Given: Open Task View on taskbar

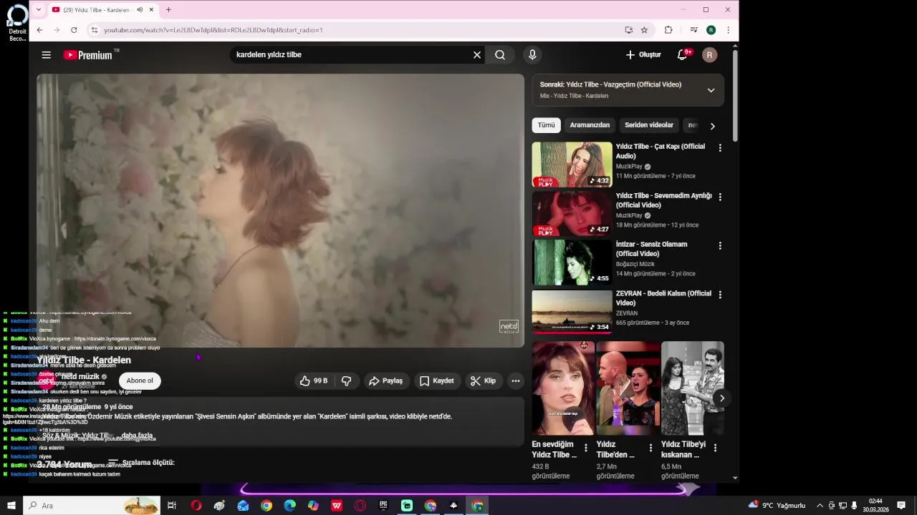Looking at the screenshot, I should click(172, 506).
